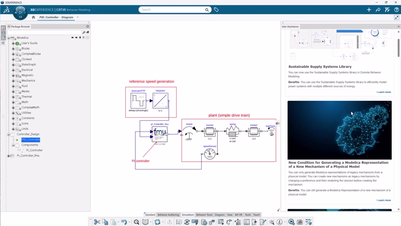Click the percent-cube icon at toolbar end

pos(309,222)
